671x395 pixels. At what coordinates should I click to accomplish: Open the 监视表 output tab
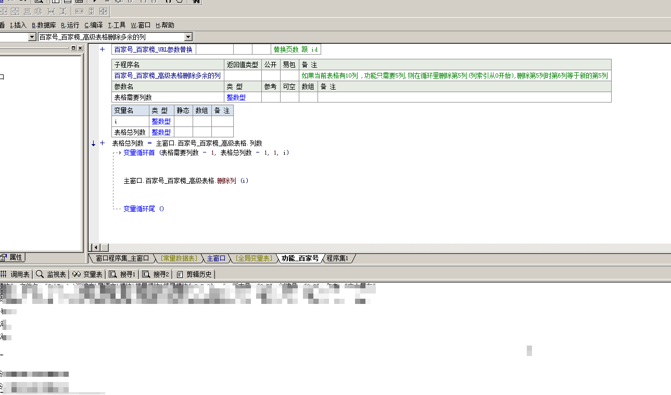51,274
